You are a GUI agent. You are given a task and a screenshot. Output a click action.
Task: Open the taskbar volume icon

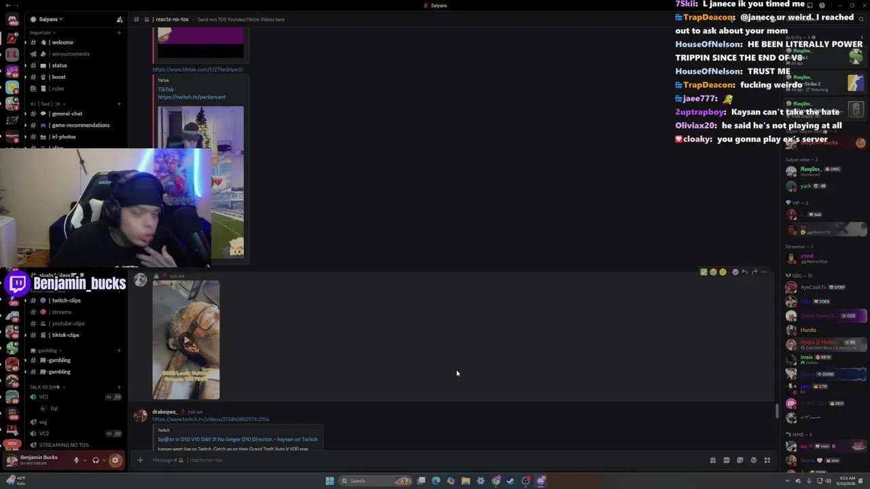tap(828, 481)
